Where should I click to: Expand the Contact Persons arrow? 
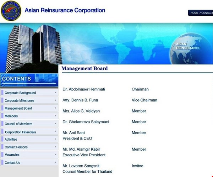(56, 147)
